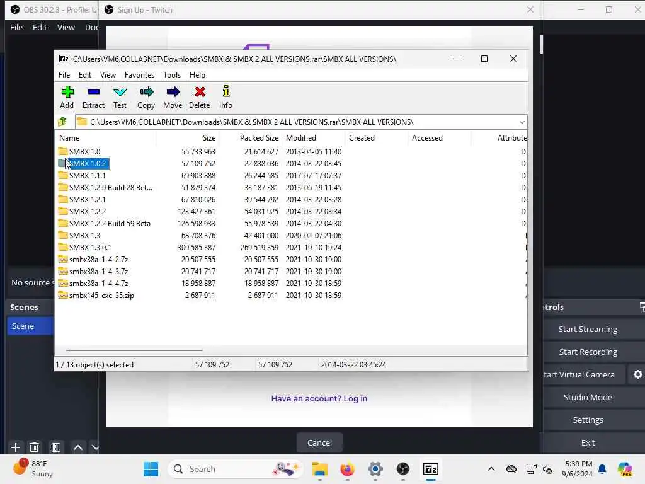Go up one folder level in 7-Zip
The width and height of the screenshot is (645, 484).
(62, 122)
